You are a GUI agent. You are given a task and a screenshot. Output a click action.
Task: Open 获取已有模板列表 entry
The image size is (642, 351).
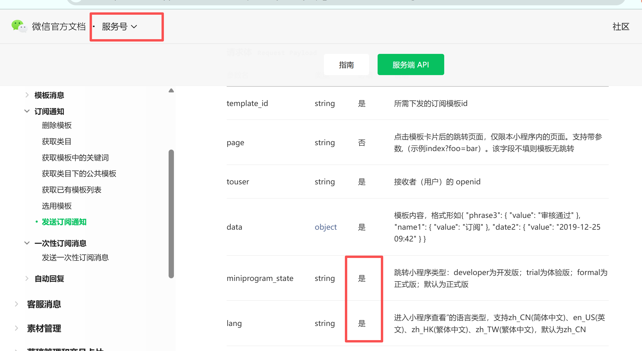pyautogui.click(x=71, y=190)
